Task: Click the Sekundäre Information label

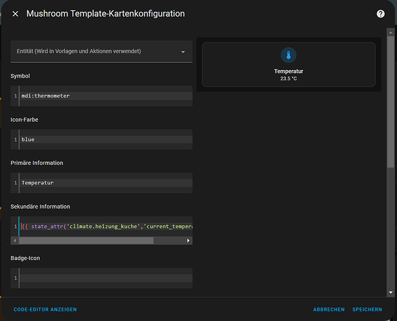Action: (40, 207)
